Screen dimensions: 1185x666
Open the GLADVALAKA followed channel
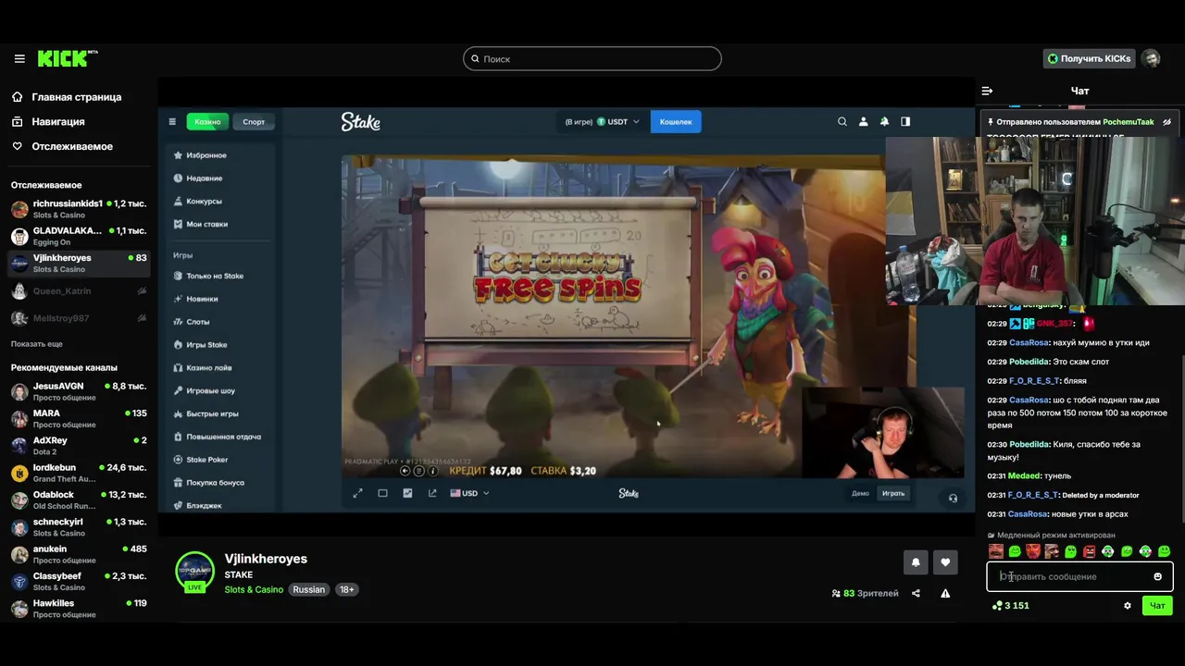(79, 236)
